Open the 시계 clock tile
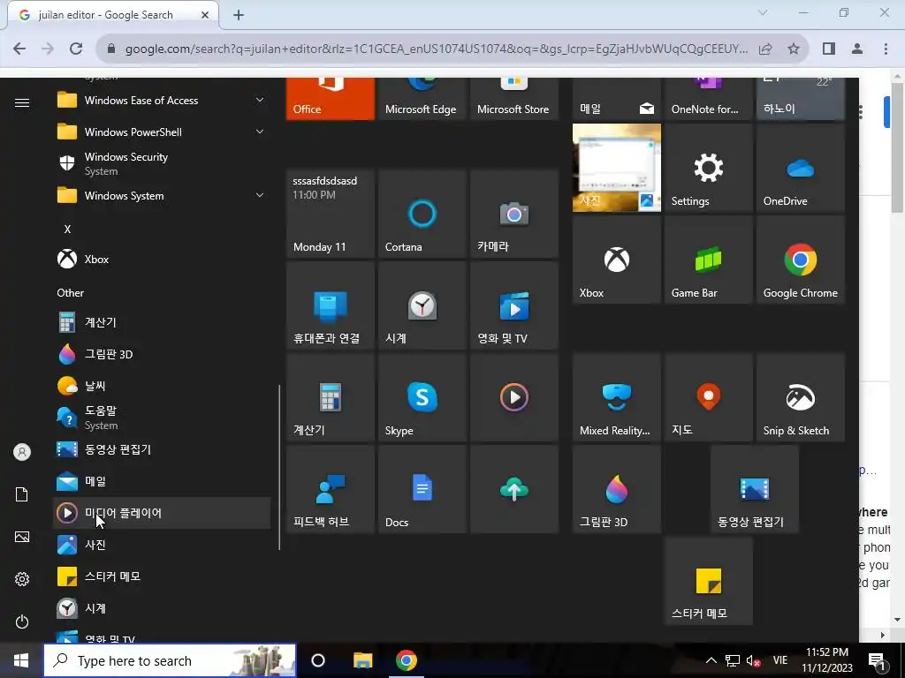The image size is (905, 678). point(422,305)
